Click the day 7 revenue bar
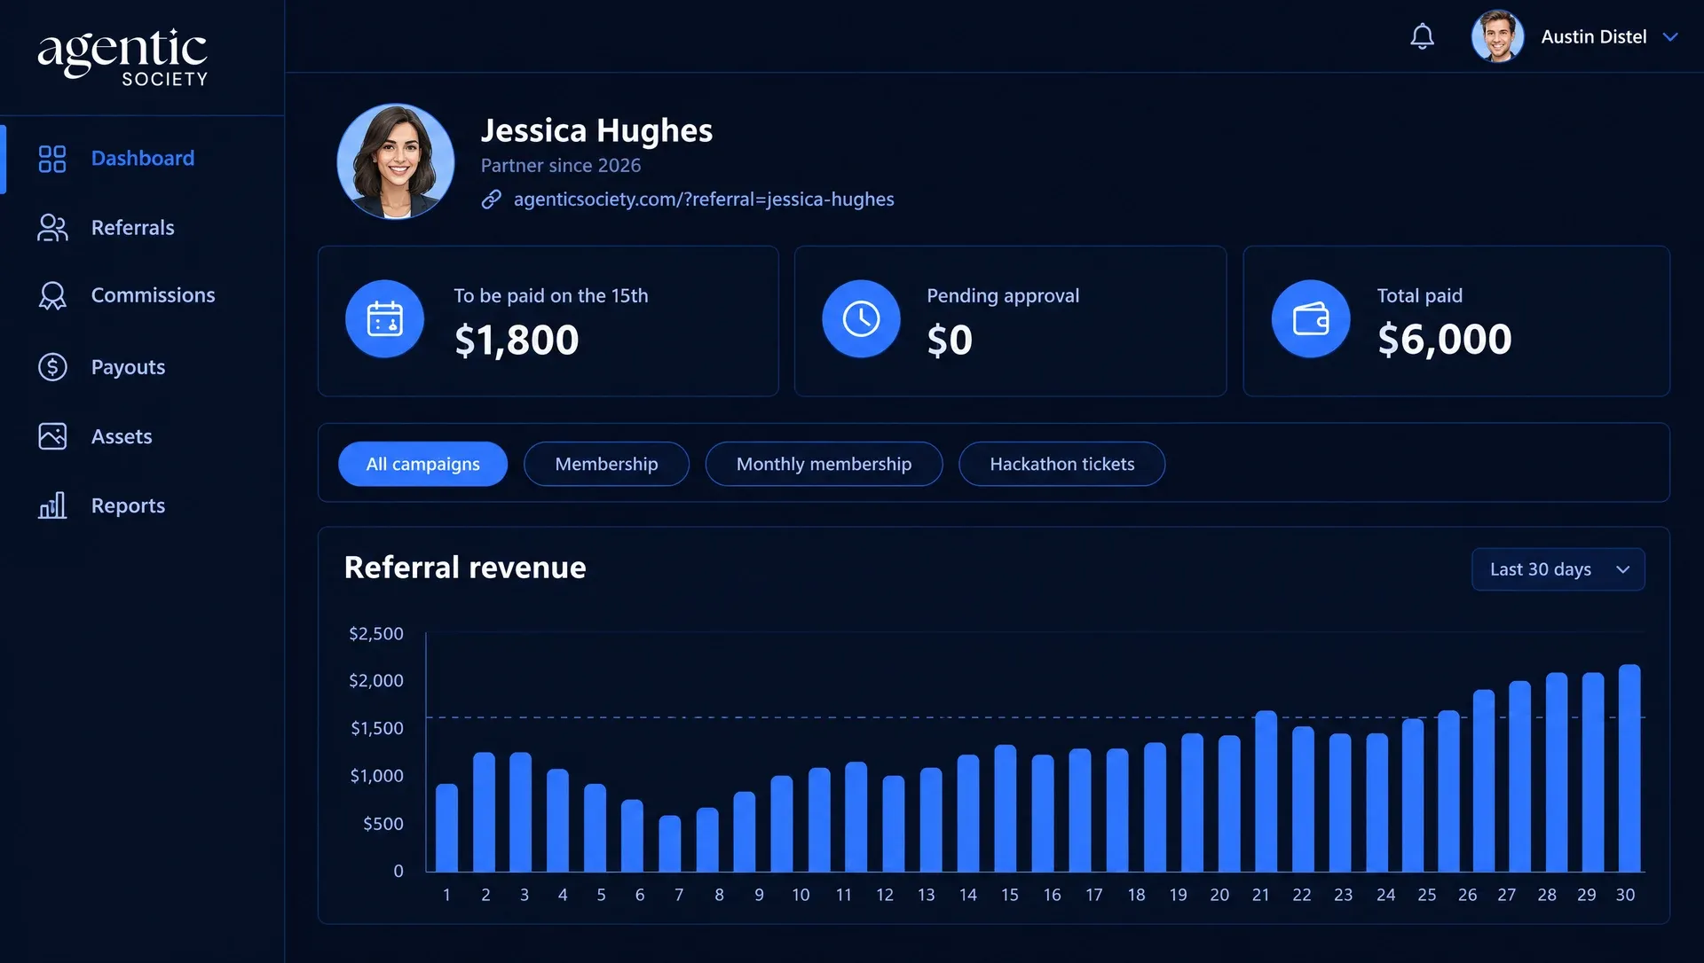This screenshot has height=963, width=1704. click(670, 843)
